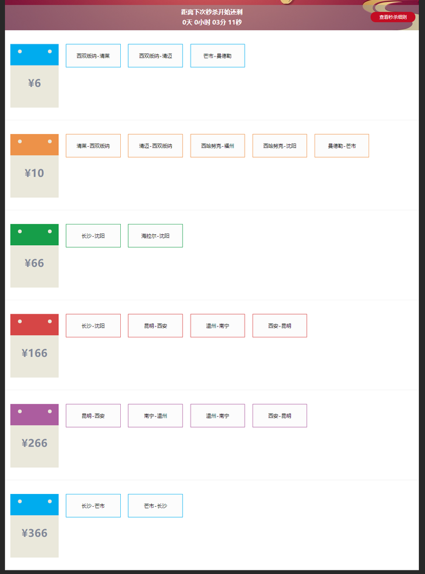Screen dimensions: 425x574
Task: Select the 西哈努克-沈阳 route
Action: pos(280,146)
